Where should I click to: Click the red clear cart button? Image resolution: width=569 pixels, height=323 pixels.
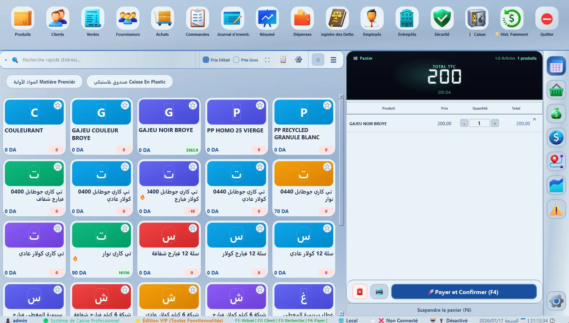[360, 292]
